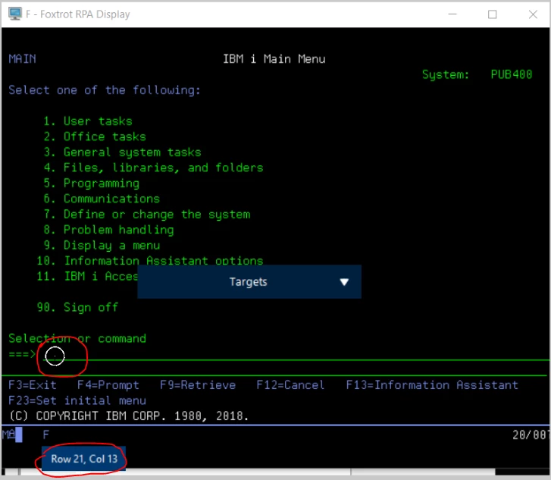Click the F4=Prompt function key label
Viewport: 551px width, 480px height.
tap(108, 385)
